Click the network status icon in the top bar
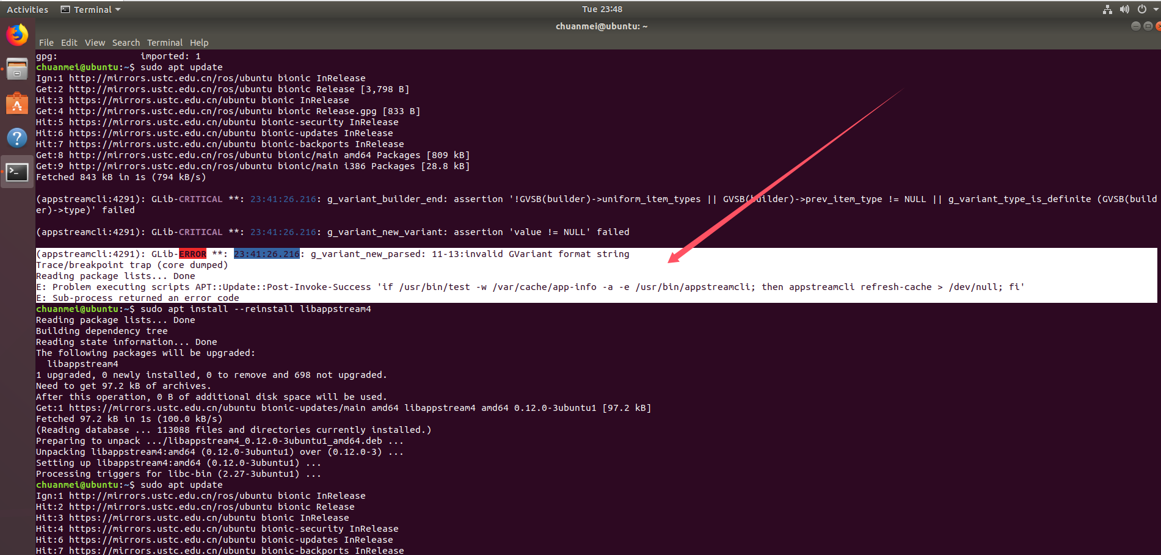The height and width of the screenshot is (555, 1161). point(1107,9)
